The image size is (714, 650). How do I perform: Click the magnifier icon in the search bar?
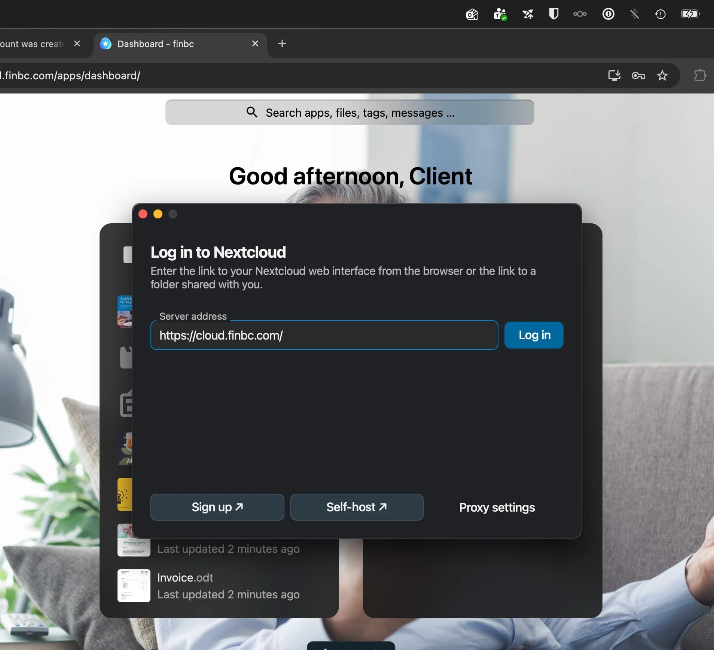pos(252,112)
